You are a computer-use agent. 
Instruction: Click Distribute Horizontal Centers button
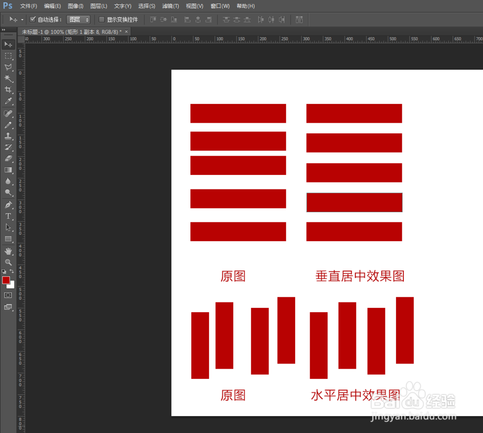pos(271,19)
